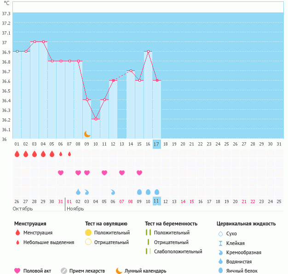The image size is (288, 274).
Task: Click the 36.9 temperature point on day 16
Action: click(x=148, y=52)
